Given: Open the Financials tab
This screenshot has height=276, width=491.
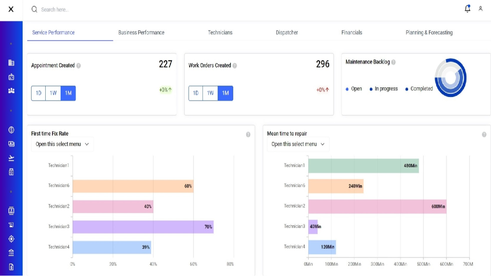Looking at the screenshot, I should [351, 33].
